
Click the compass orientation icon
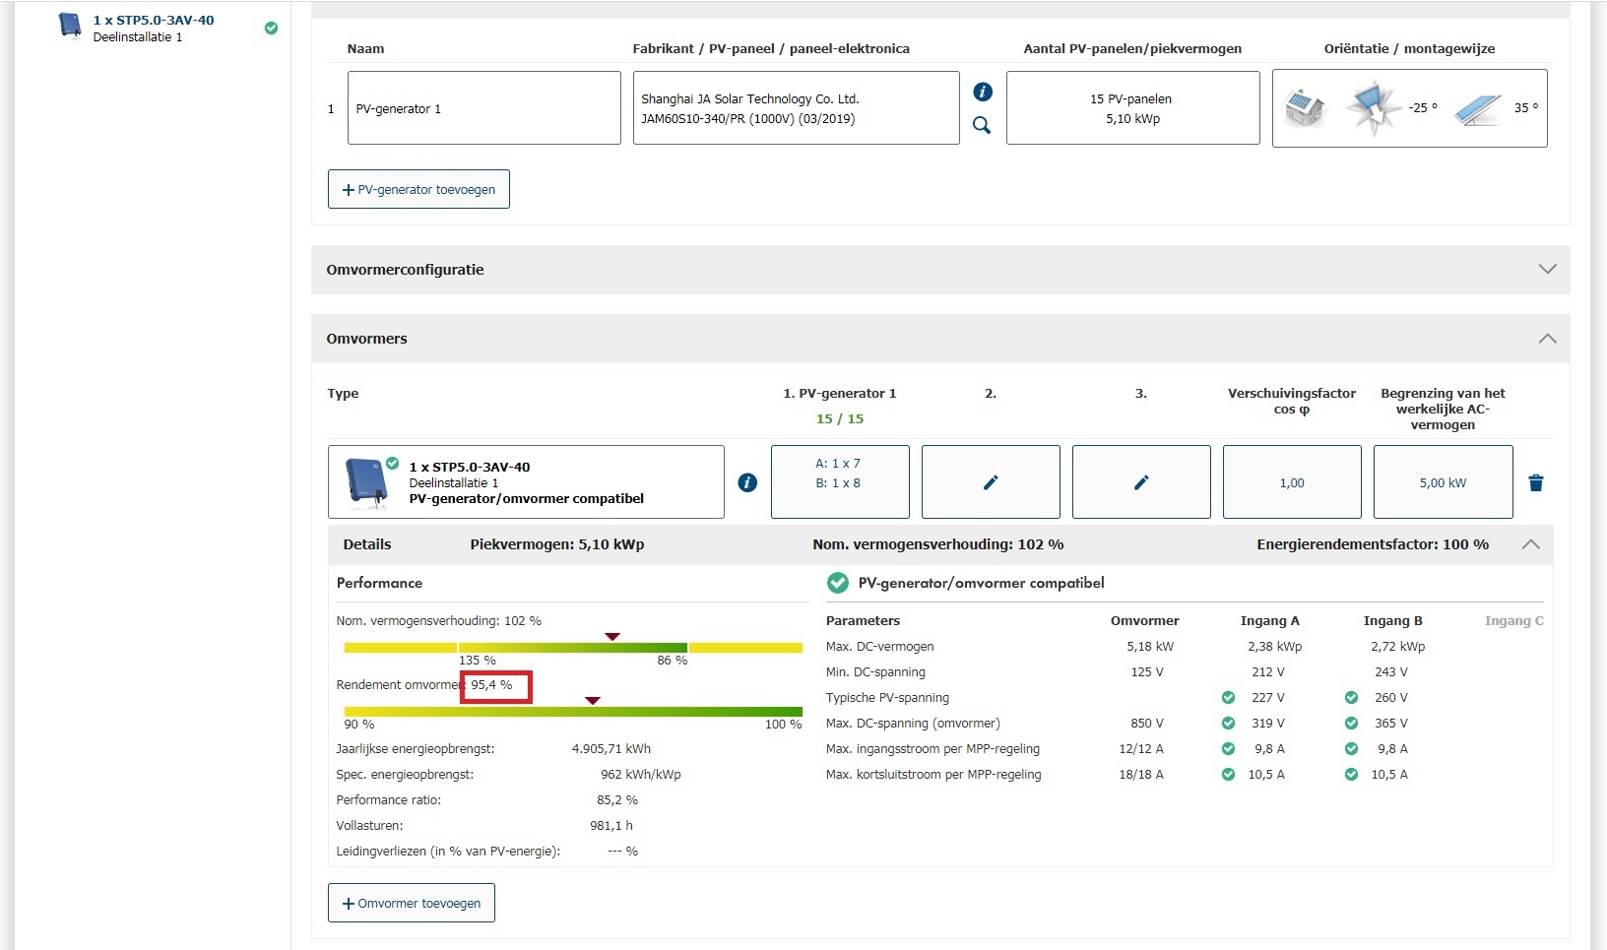click(1373, 107)
